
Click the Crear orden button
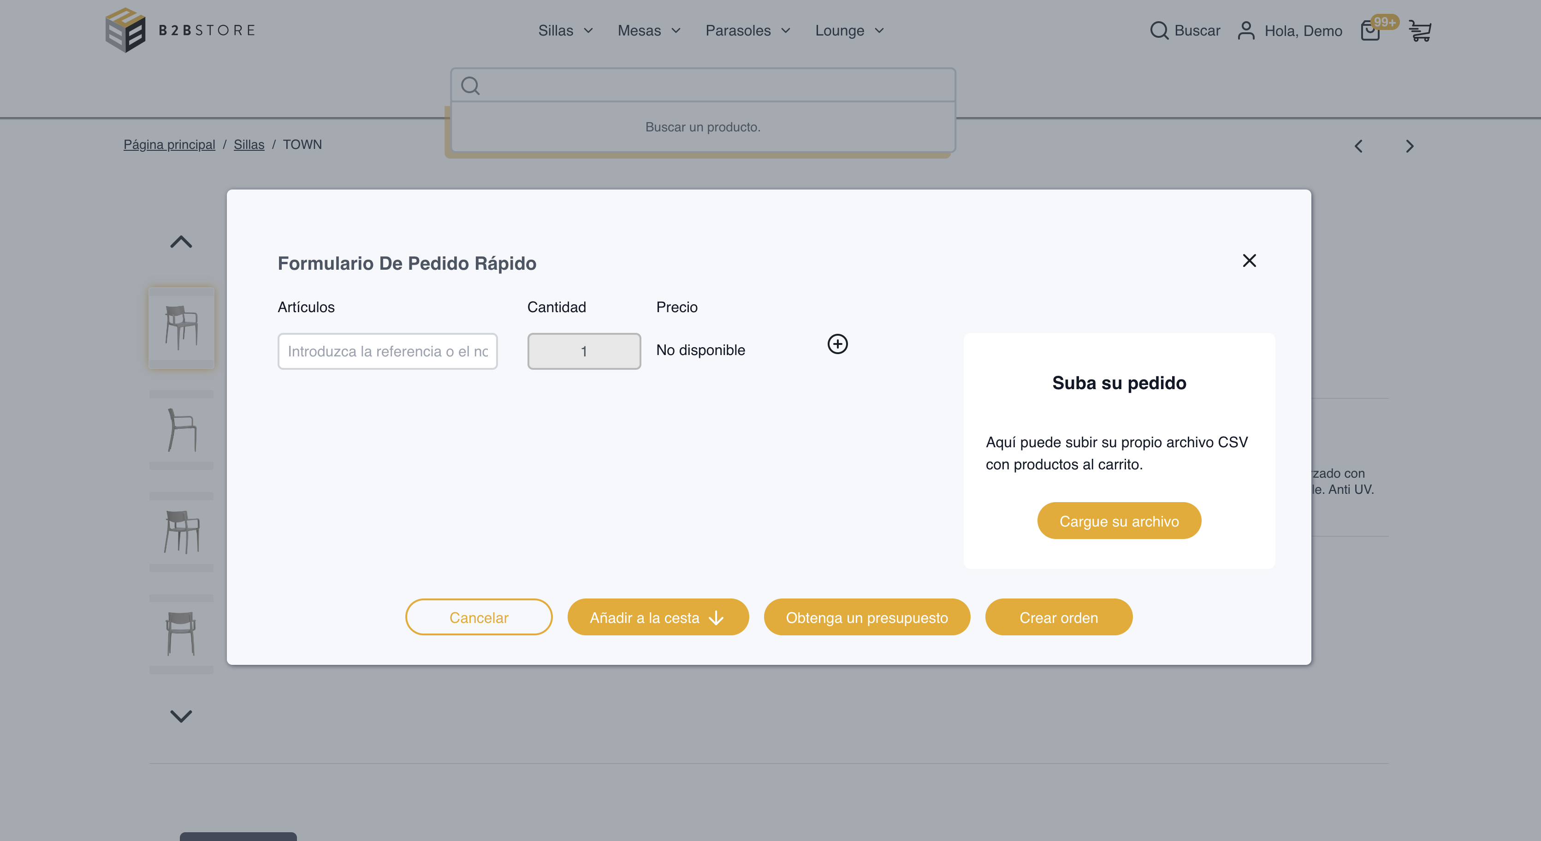1059,617
